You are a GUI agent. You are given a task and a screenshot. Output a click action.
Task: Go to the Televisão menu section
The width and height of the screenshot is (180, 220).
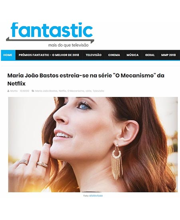click(94, 55)
